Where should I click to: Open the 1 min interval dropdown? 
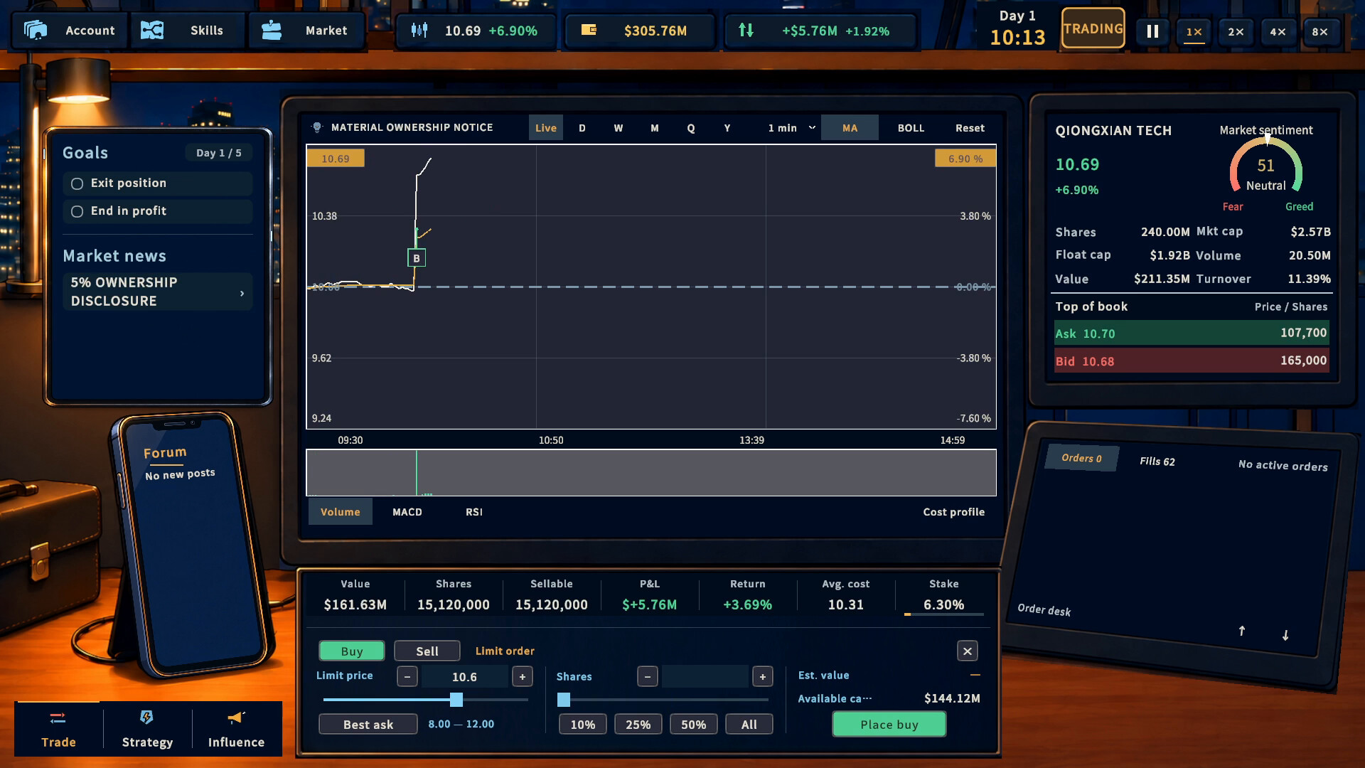point(791,128)
